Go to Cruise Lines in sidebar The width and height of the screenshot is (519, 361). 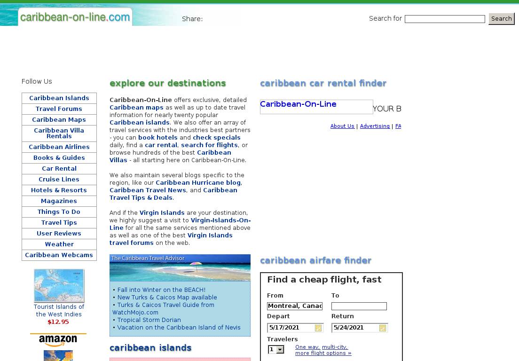(x=59, y=180)
